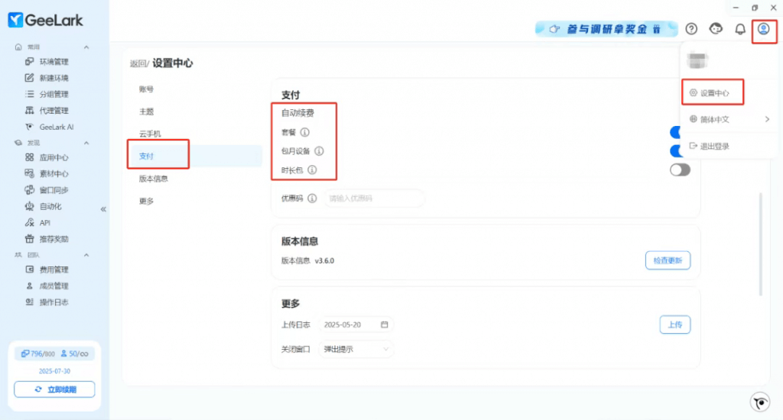Open the customer support robot icon
This screenshot has width=783, height=420.
716,29
